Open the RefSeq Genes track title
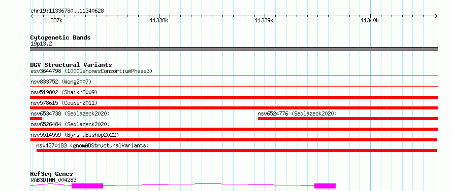The image size is (452, 191). click(x=52, y=174)
